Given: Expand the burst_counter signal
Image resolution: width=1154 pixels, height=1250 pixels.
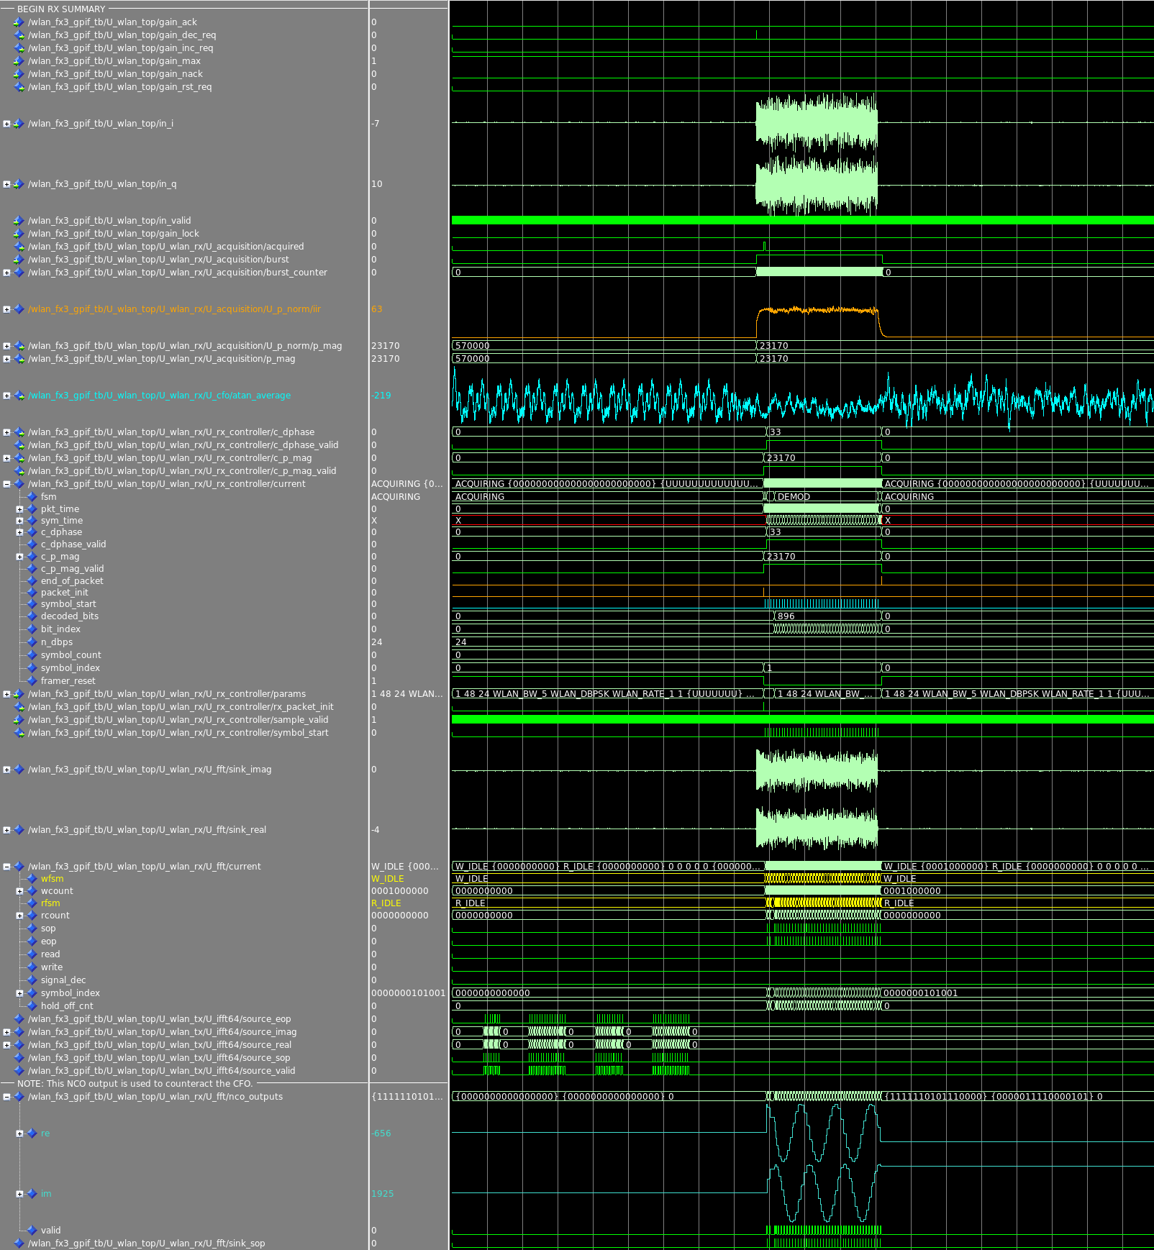Looking at the screenshot, I should click(x=6, y=273).
